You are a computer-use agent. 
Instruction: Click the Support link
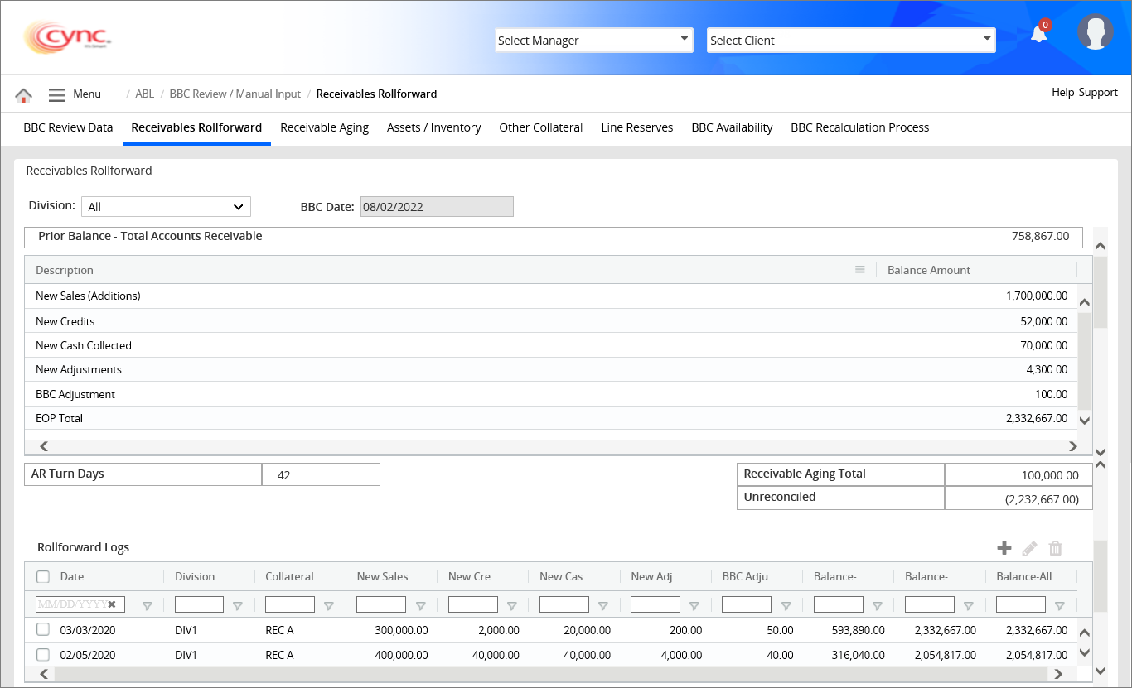pyautogui.click(x=1098, y=93)
